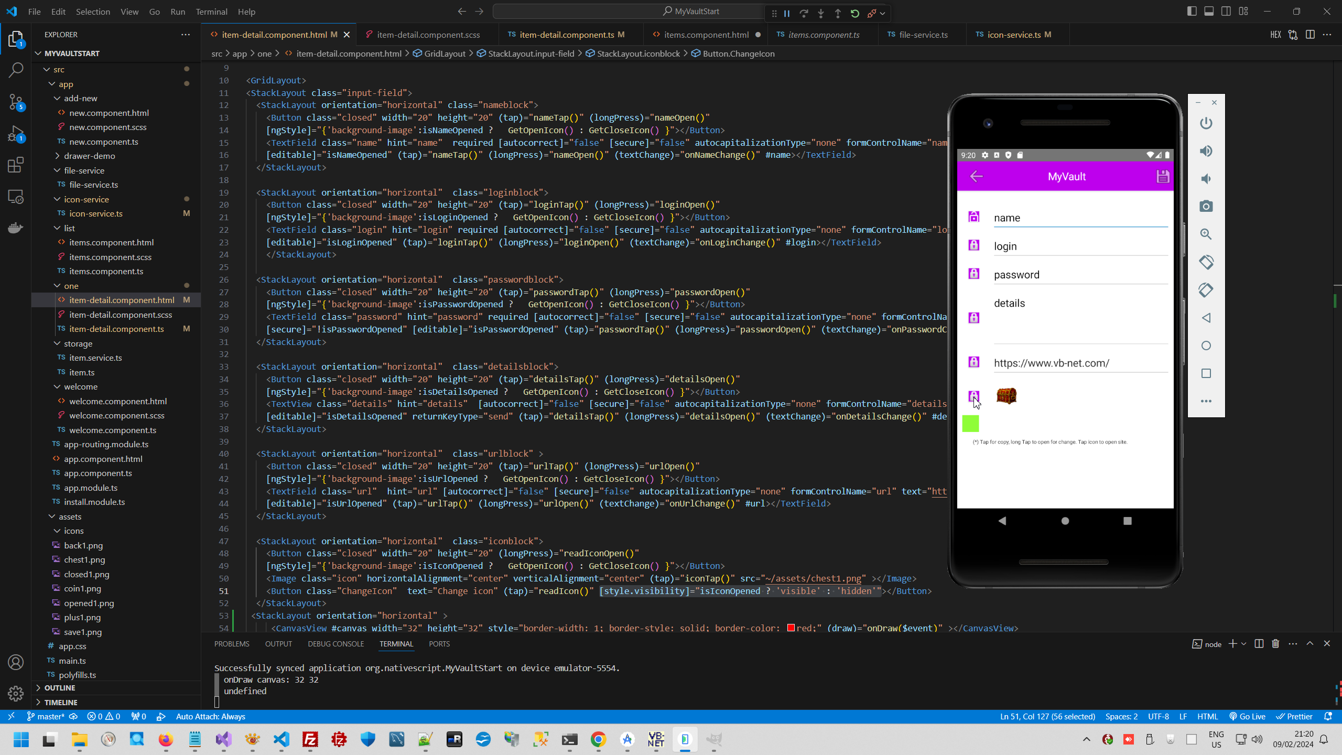Take a screenshot with the emulator camera icon
The width and height of the screenshot is (1342, 755).
tap(1206, 207)
